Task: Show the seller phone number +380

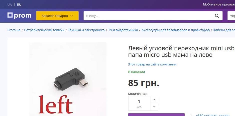Action: click(213, 115)
